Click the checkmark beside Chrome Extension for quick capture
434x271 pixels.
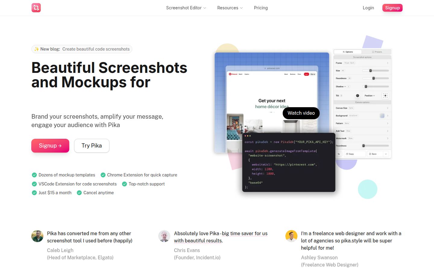pyautogui.click(x=103, y=175)
